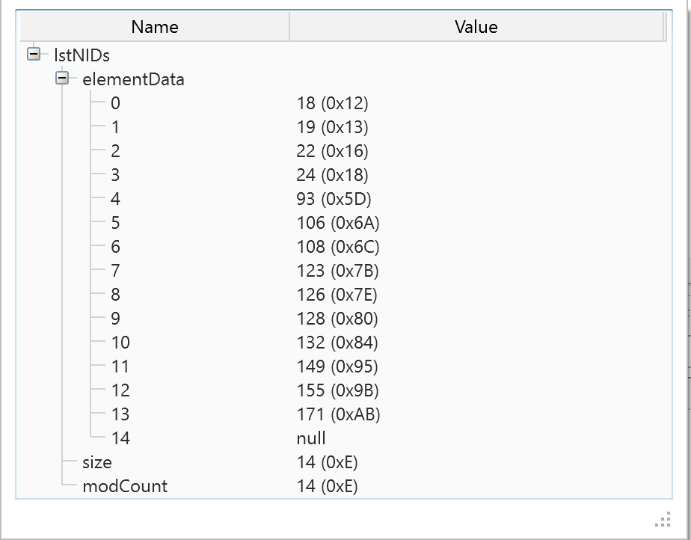Select the lstNIDs root item
Screen dimensions: 691x540
pos(82,55)
